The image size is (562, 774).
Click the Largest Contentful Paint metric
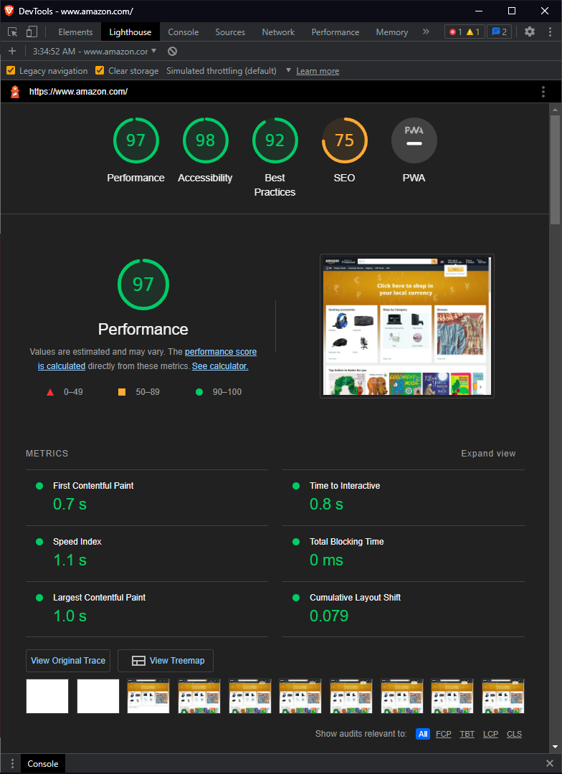click(147, 609)
